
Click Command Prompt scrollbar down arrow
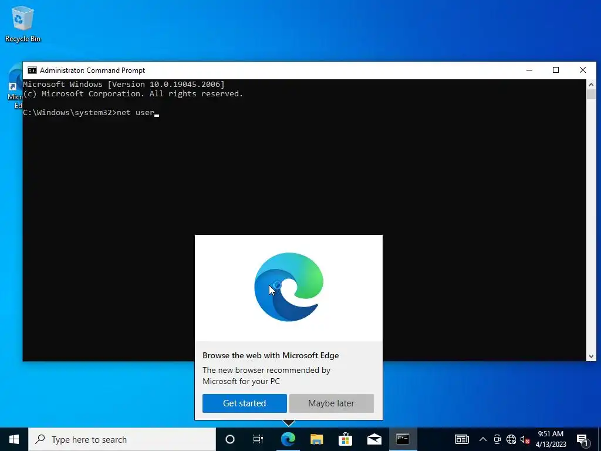[x=591, y=356]
